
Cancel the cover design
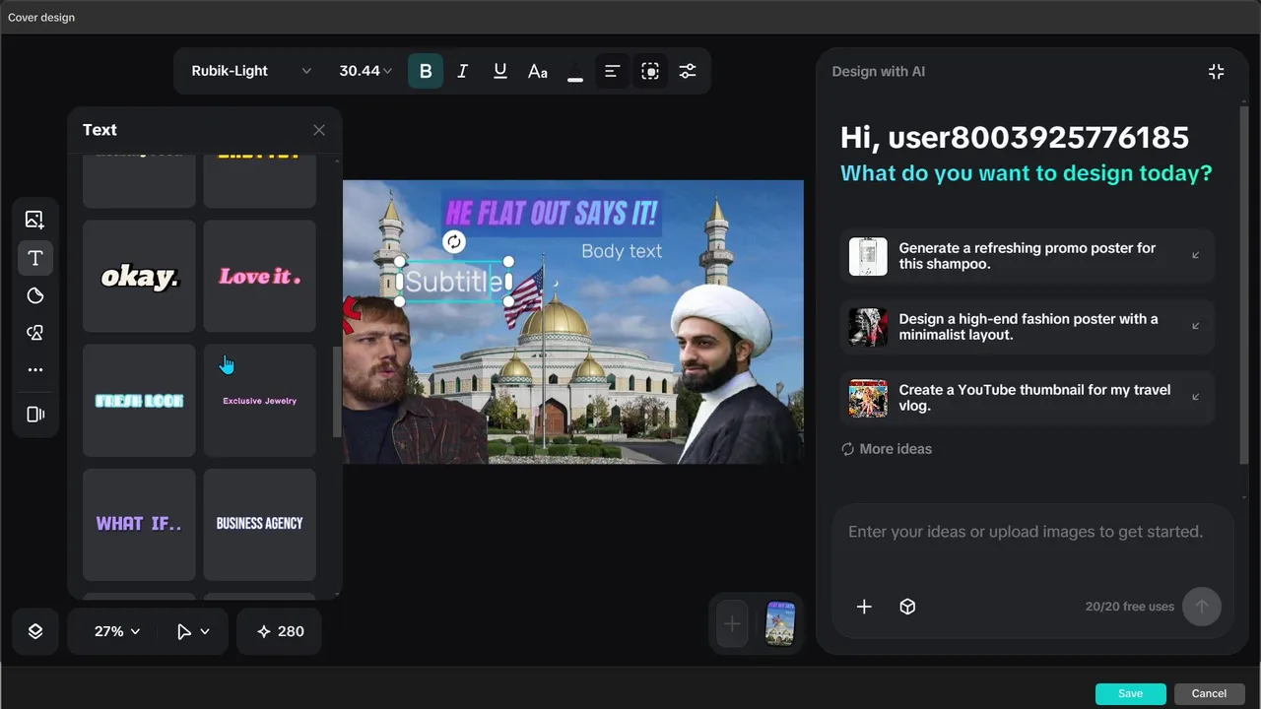[x=1210, y=693]
